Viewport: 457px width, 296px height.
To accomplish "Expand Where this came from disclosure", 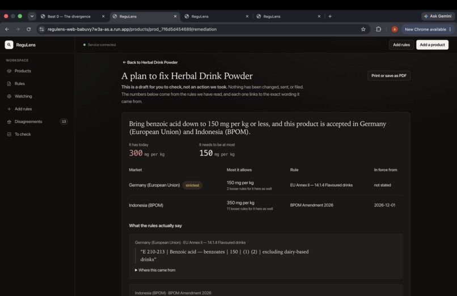I will 155,270.
